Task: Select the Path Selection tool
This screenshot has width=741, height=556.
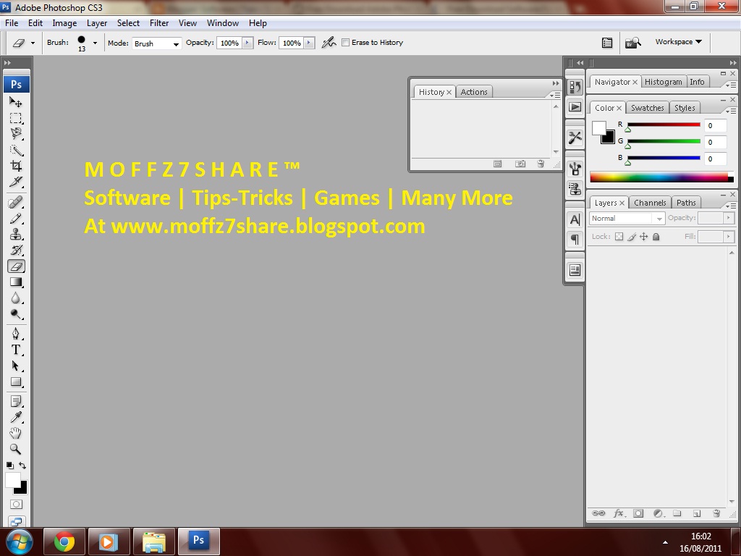Action: [16, 366]
